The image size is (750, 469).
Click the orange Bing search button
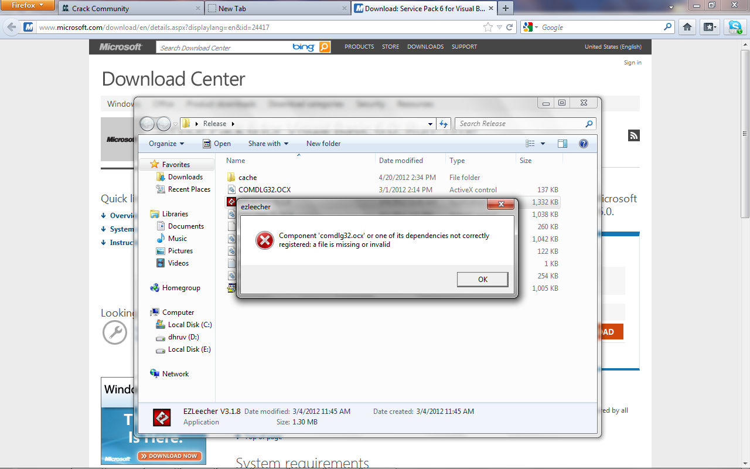(x=325, y=47)
